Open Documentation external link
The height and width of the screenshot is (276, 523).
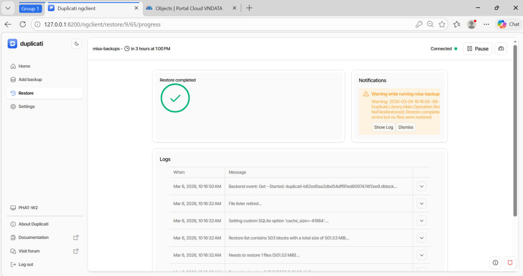[x=34, y=237]
